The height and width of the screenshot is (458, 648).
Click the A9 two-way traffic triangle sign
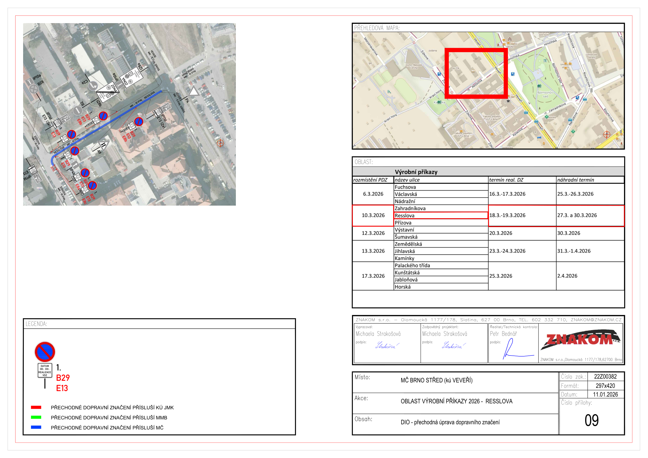(103, 146)
